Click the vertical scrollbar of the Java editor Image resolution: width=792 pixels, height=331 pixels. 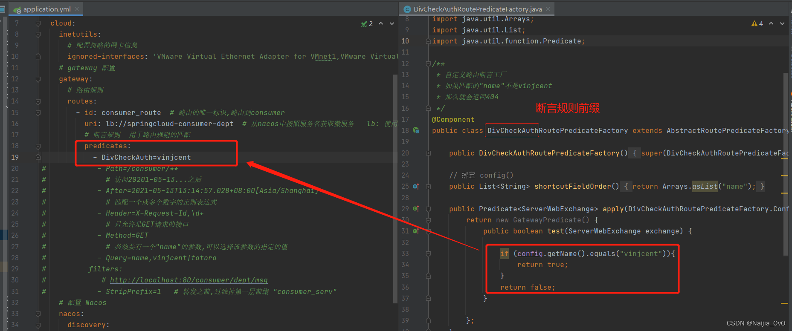click(x=786, y=164)
